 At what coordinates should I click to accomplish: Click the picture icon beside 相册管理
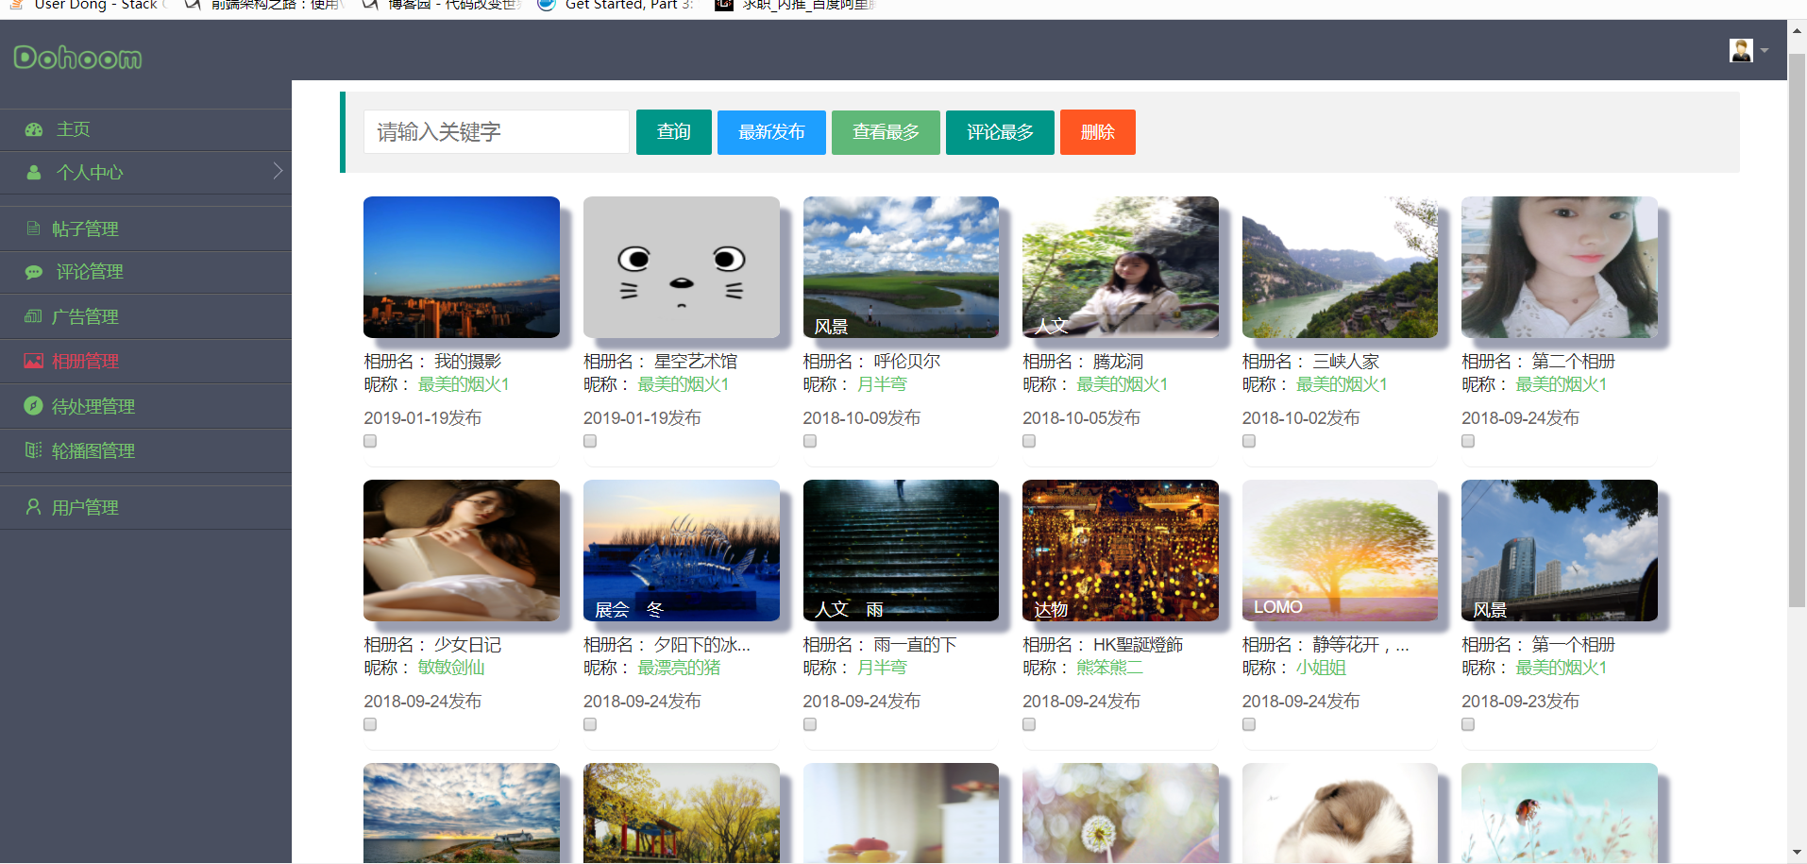tap(33, 361)
